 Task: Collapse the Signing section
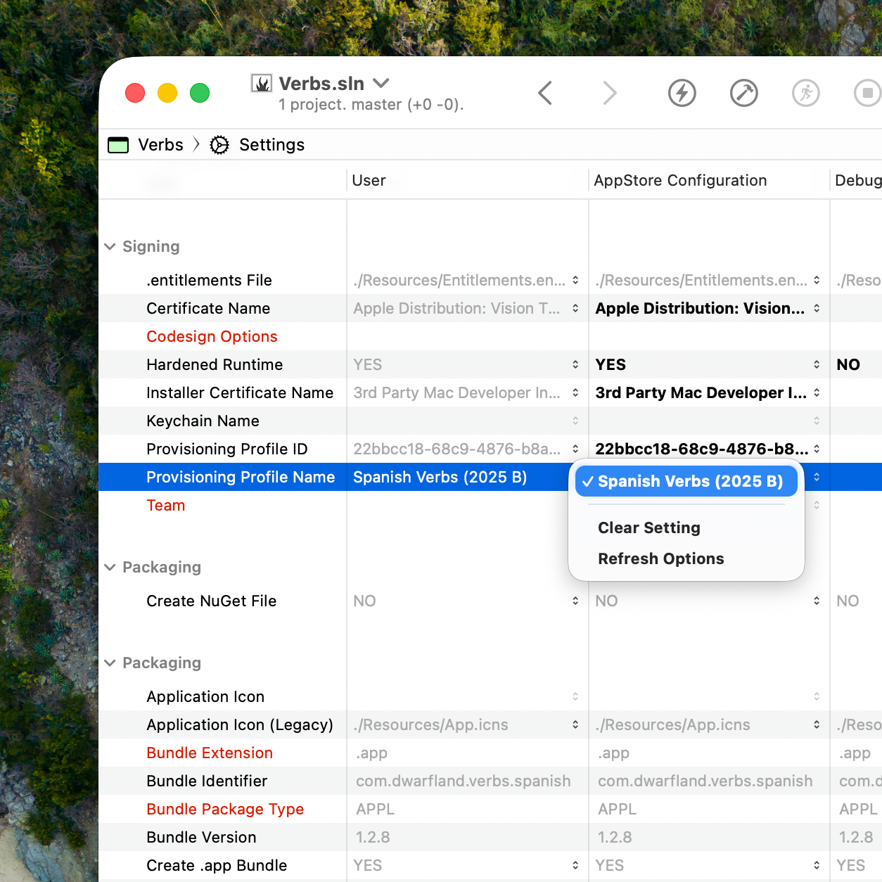(110, 247)
